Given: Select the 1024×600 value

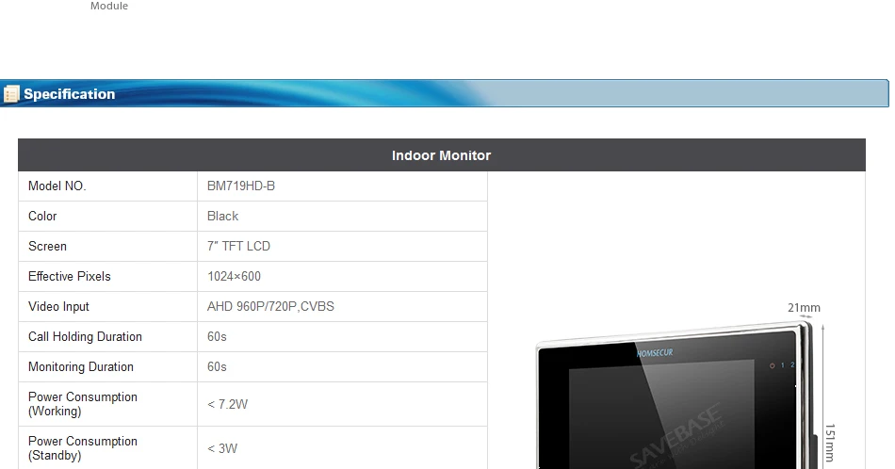Looking at the screenshot, I should click(234, 277).
